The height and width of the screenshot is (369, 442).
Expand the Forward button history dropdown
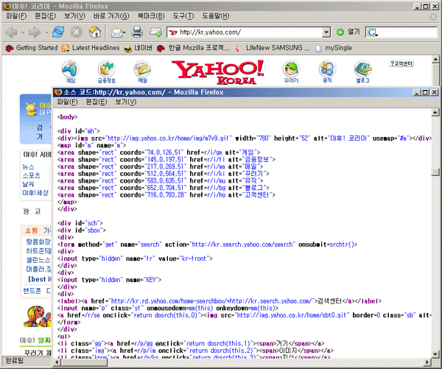point(46,32)
